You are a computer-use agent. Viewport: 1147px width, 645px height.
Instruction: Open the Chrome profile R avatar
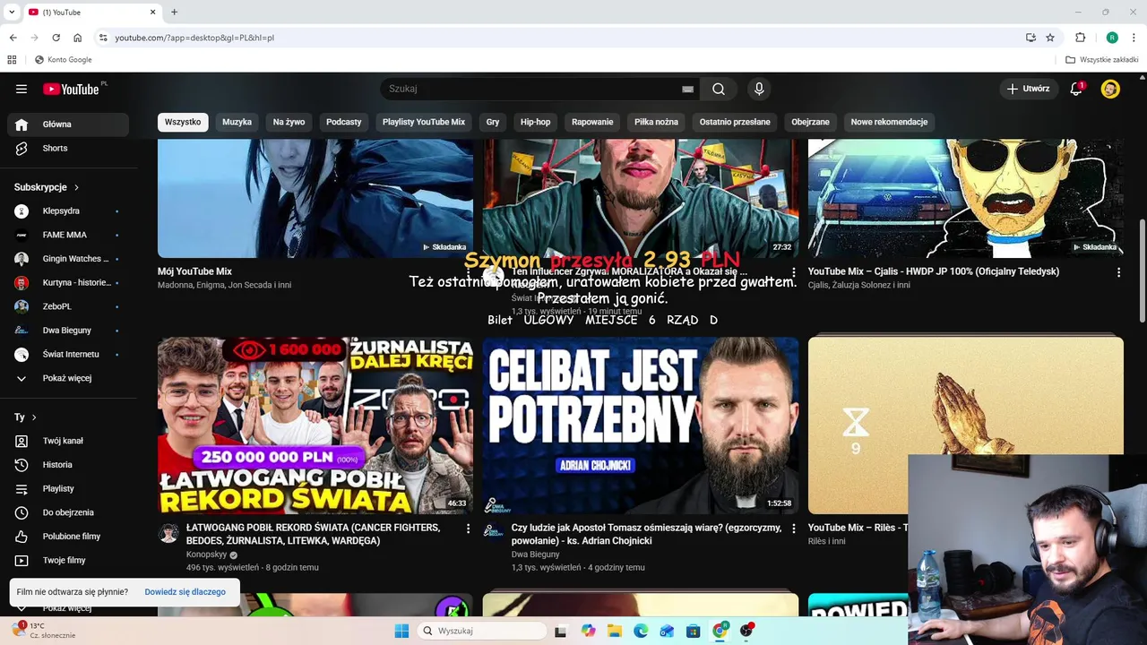pyautogui.click(x=1112, y=38)
